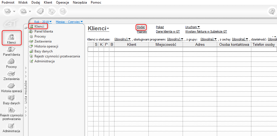The image size is (277, 136).
Task: Click the disabled edit-page toolbar icon
Action: pos(52,11)
